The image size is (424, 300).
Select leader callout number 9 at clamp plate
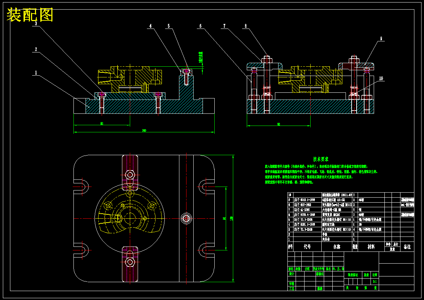pos(381,39)
